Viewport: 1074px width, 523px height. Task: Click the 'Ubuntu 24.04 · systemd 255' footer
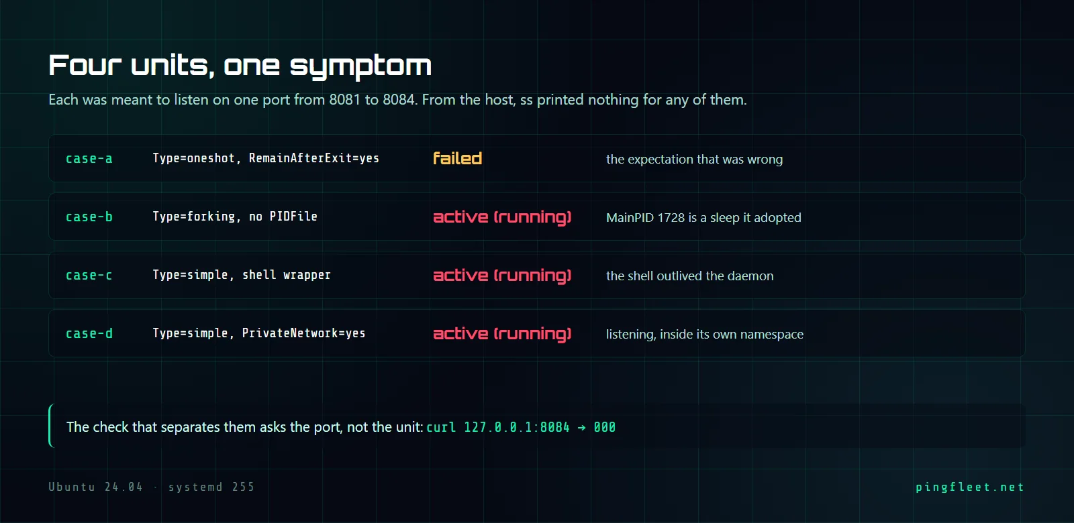152,487
